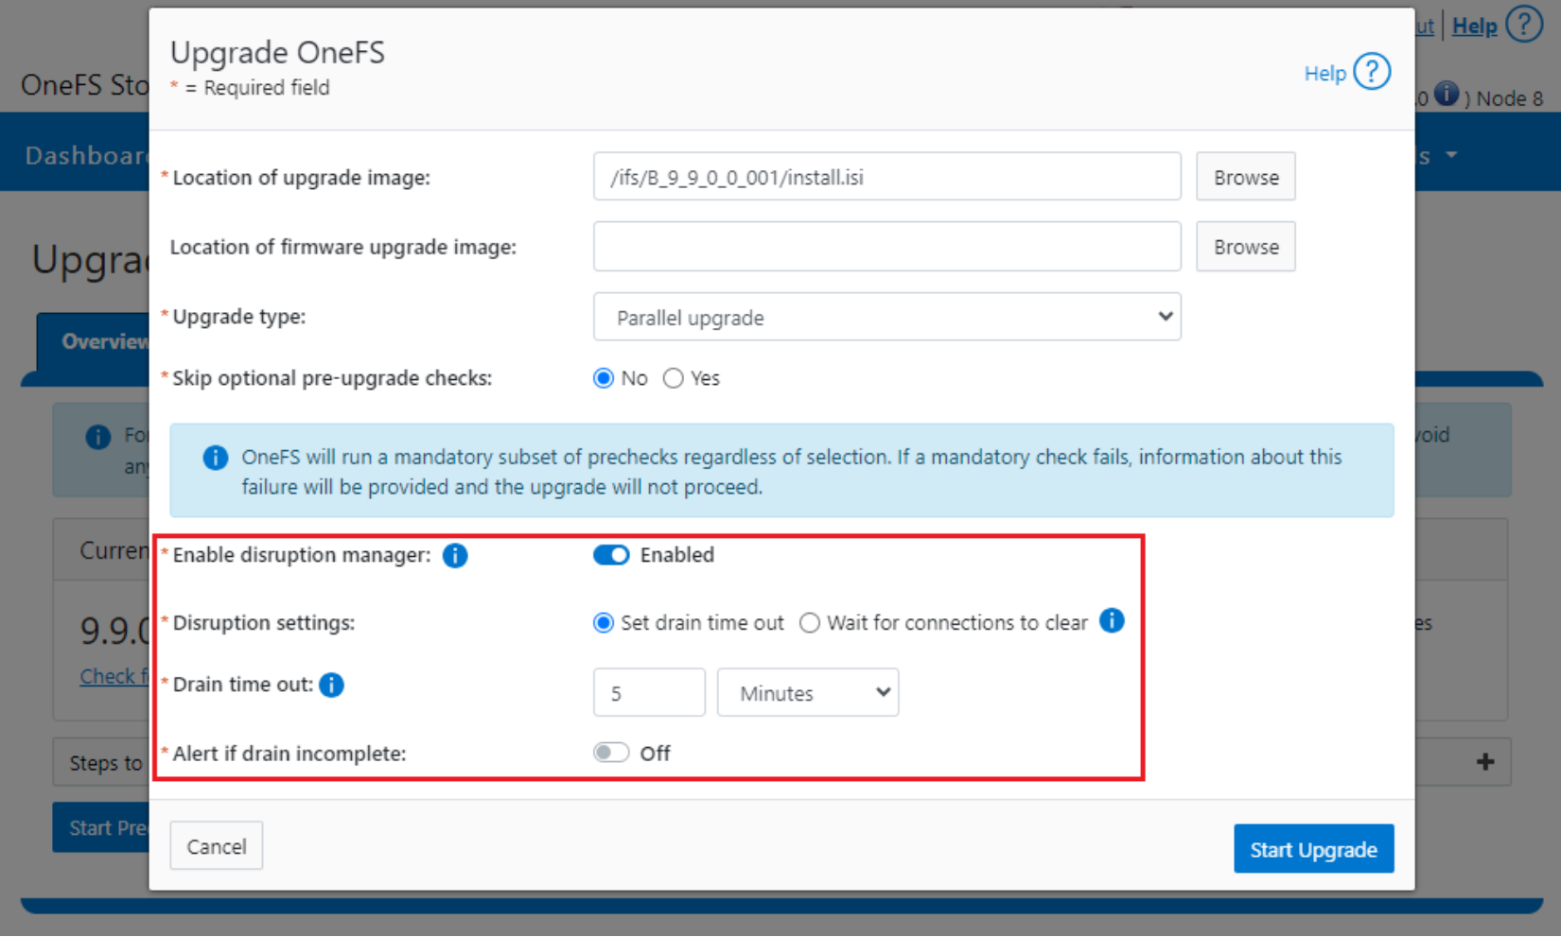
Task: Click Browse for firmware upgrade image
Action: [1246, 247]
